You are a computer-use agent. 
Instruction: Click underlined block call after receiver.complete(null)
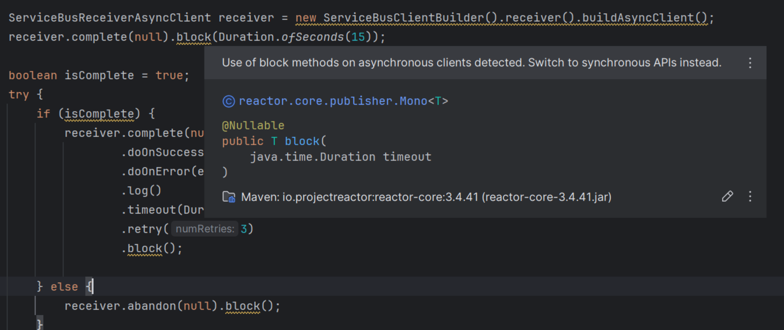coord(194,37)
